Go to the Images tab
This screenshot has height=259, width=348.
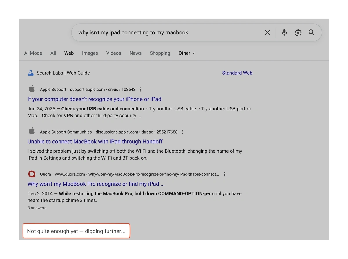pyautogui.click(x=90, y=53)
